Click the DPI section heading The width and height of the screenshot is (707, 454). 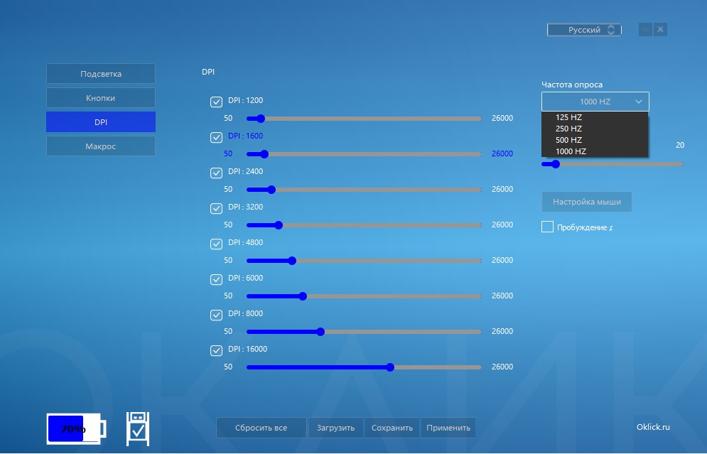click(x=208, y=72)
